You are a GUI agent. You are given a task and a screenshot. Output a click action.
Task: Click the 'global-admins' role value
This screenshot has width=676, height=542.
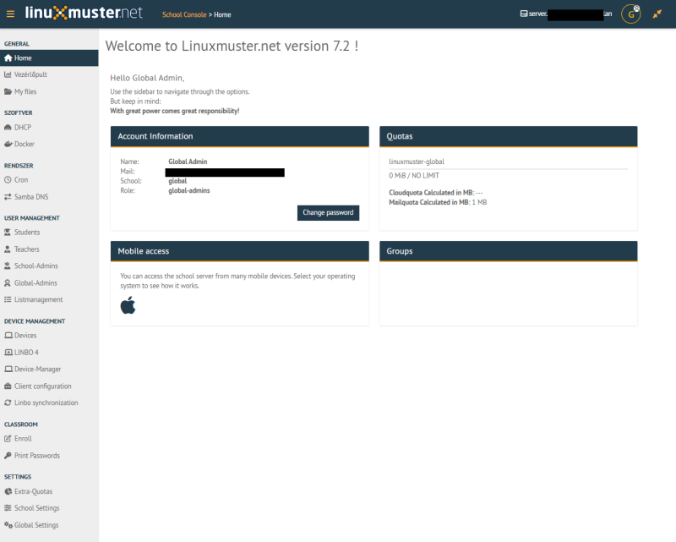(188, 191)
